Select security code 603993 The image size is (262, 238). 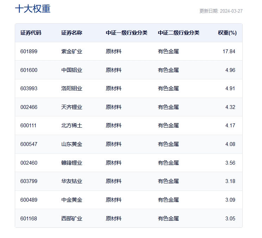[x=29, y=88]
